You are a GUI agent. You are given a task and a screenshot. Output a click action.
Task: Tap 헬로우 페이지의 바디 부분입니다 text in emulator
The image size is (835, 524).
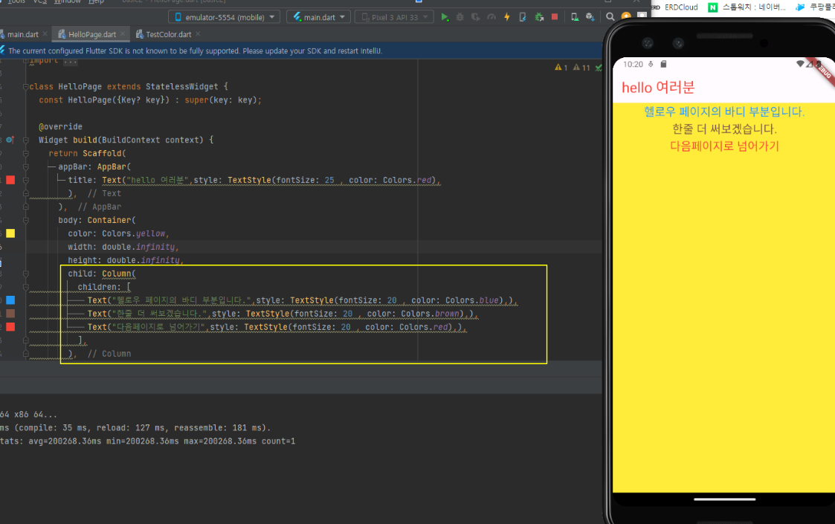click(724, 111)
